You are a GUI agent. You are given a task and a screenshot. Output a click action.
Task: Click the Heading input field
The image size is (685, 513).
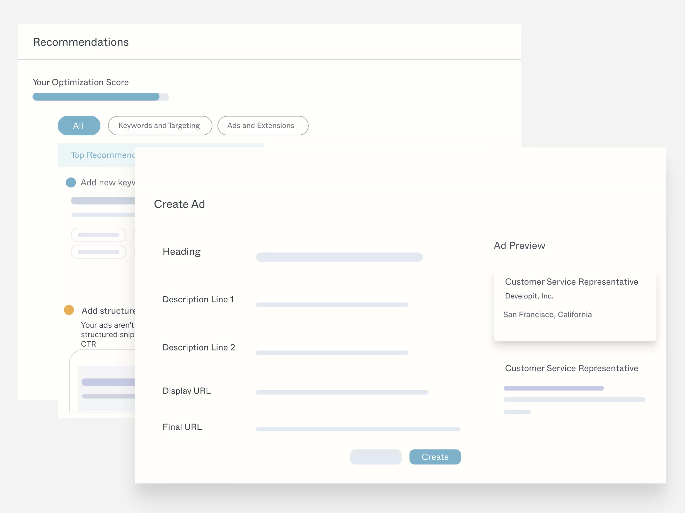tap(339, 257)
